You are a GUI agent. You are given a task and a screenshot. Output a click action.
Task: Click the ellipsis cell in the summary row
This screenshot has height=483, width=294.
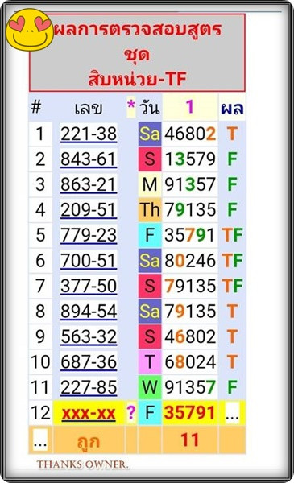[x=40, y=440]
